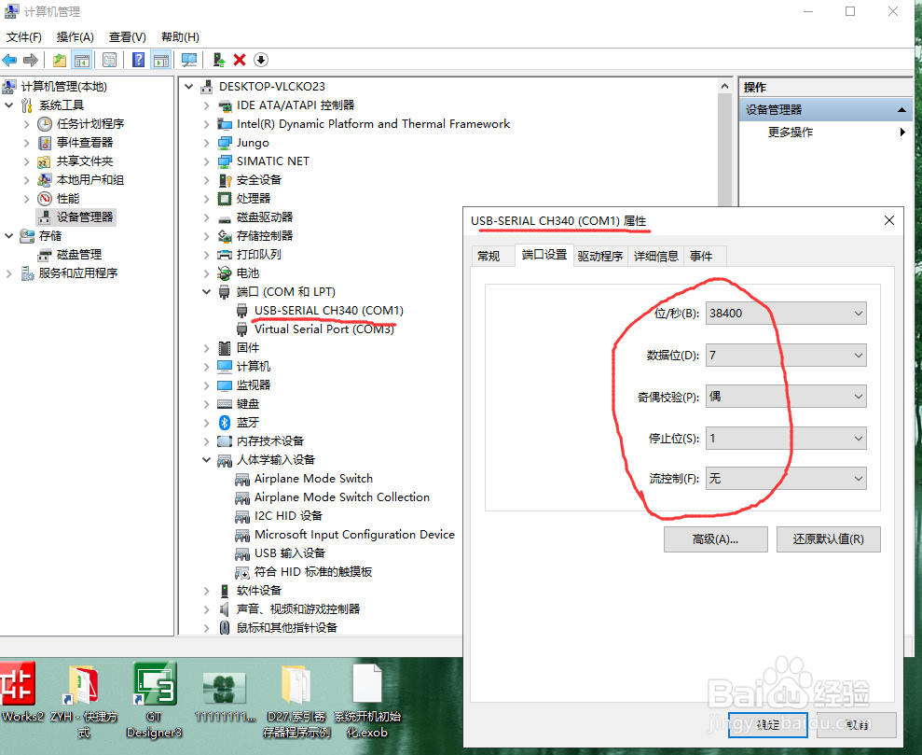
Task: Click the 高级 button
Action: point(715,539)
